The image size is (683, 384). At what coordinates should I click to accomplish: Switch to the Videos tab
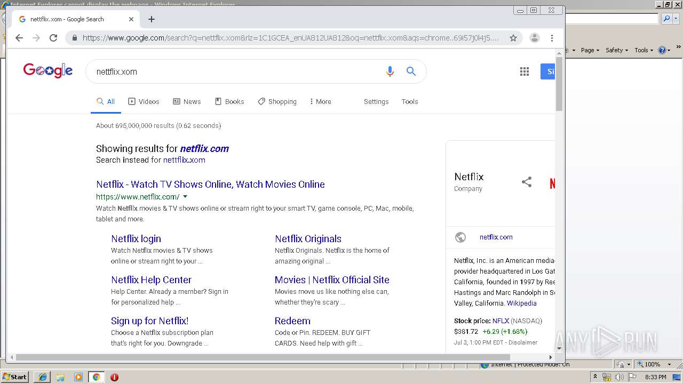(144, 101)
